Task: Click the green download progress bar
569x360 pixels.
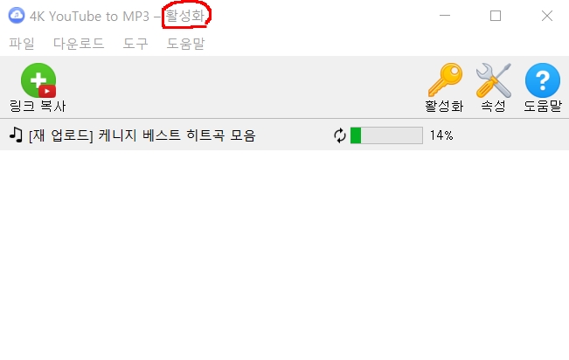Action: 386,135
